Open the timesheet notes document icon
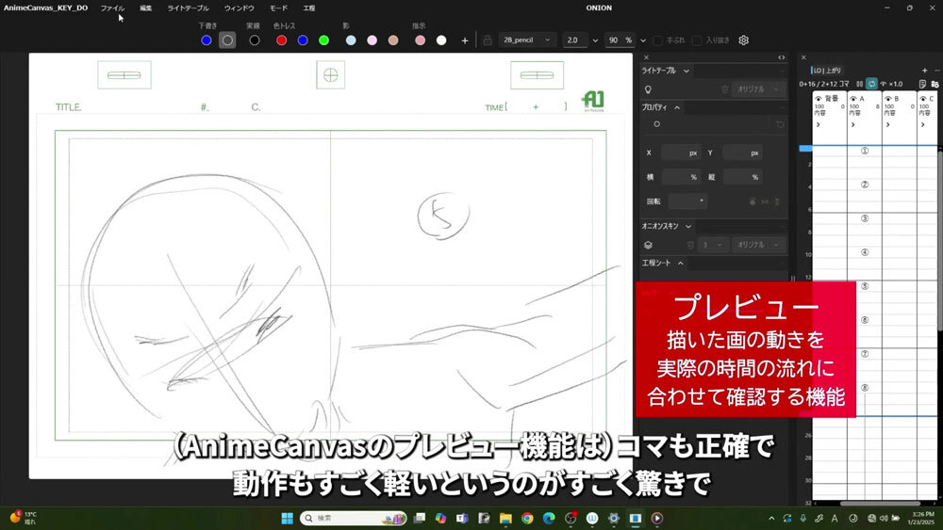The width and height of the screenshot is (943, 530). [x=922, y=84]
